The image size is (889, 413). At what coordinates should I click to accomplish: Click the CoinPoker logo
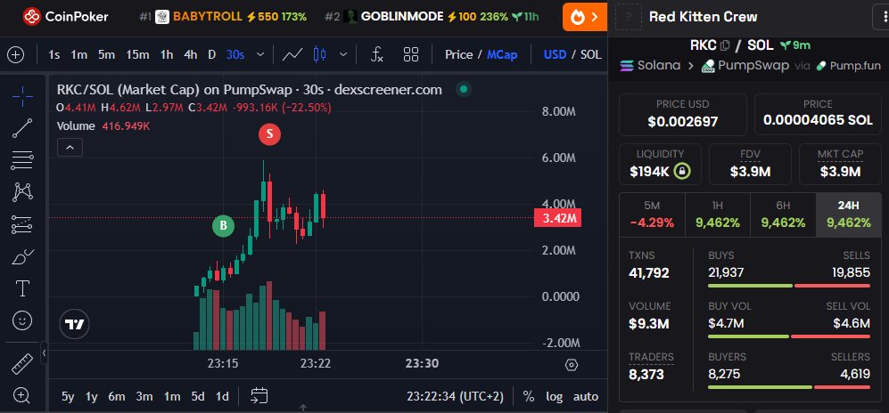tap(66, 16)
